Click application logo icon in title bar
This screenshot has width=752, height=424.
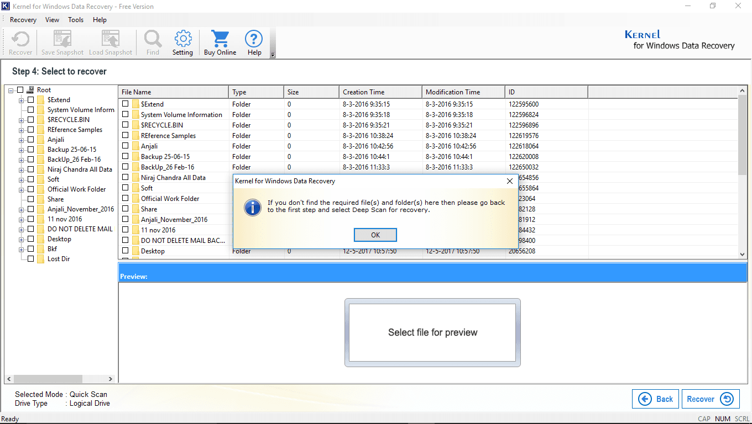7,7
